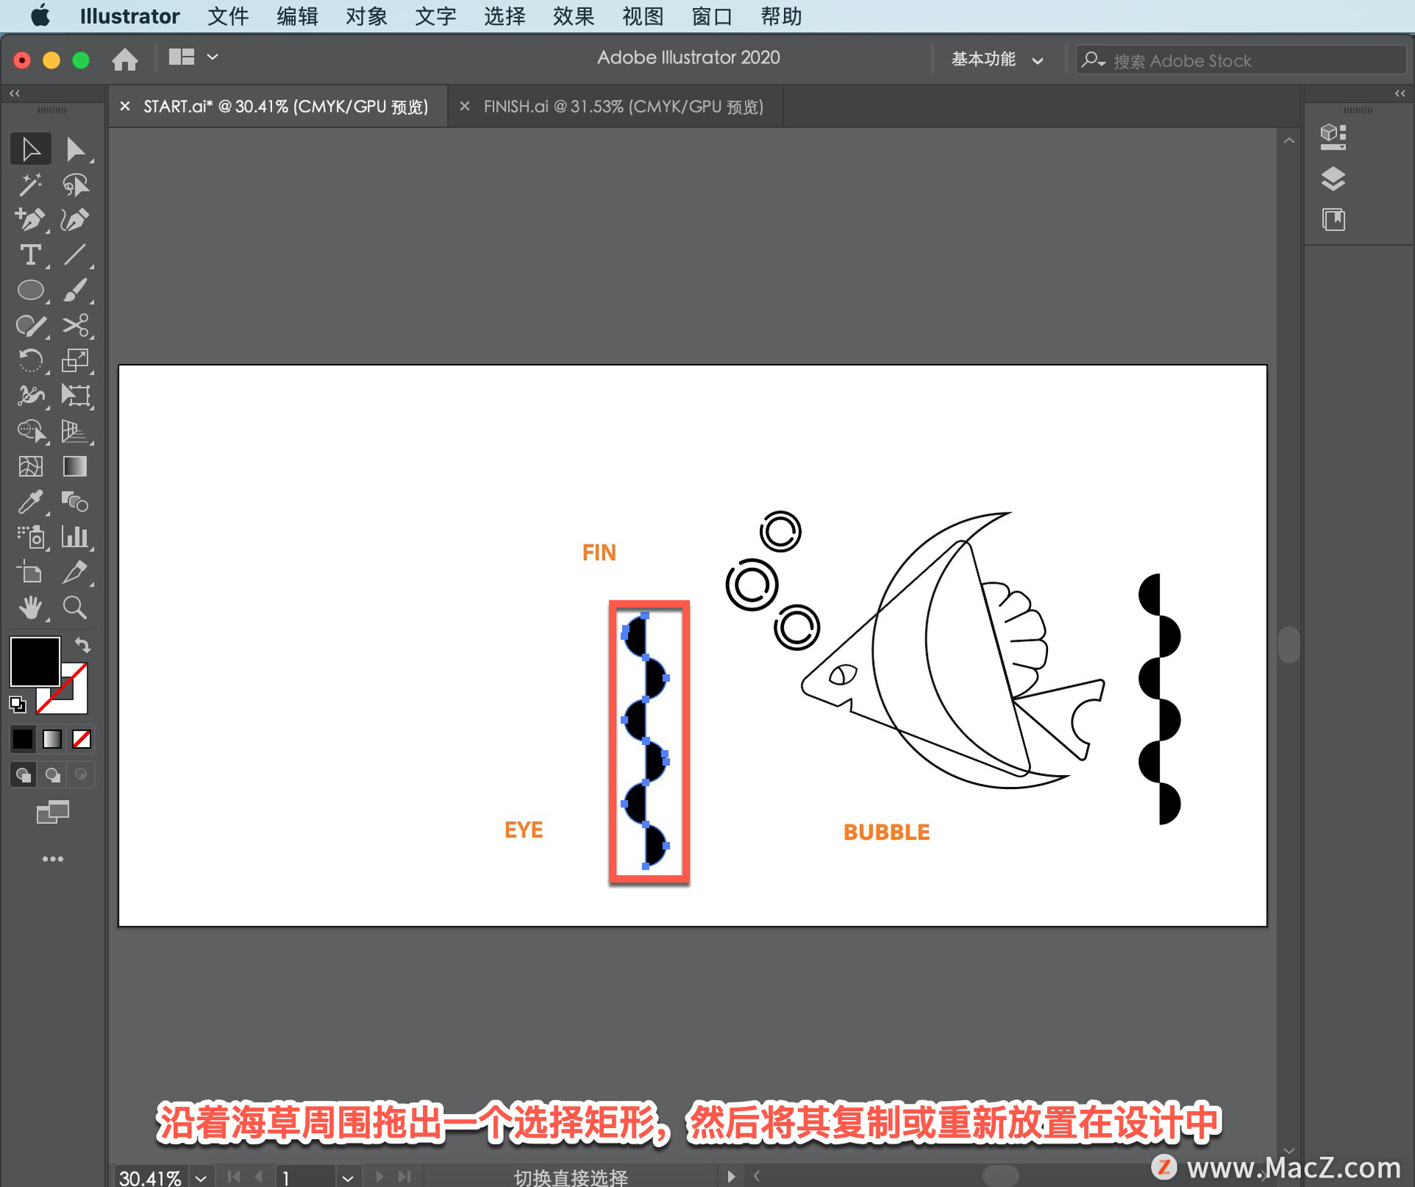Select the Pen tool

tap(30, 220)
